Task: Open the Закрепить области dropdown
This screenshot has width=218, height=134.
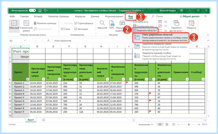Action: (x=145, y=30)
